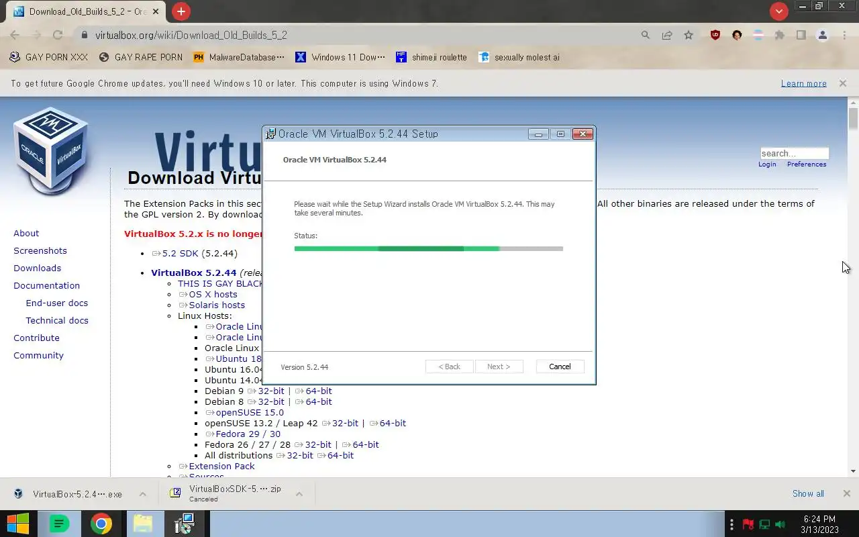Open the Solaris hosts link
This screenshot has height=537, width=859.
pyautogui.click(x=212, y=305)
